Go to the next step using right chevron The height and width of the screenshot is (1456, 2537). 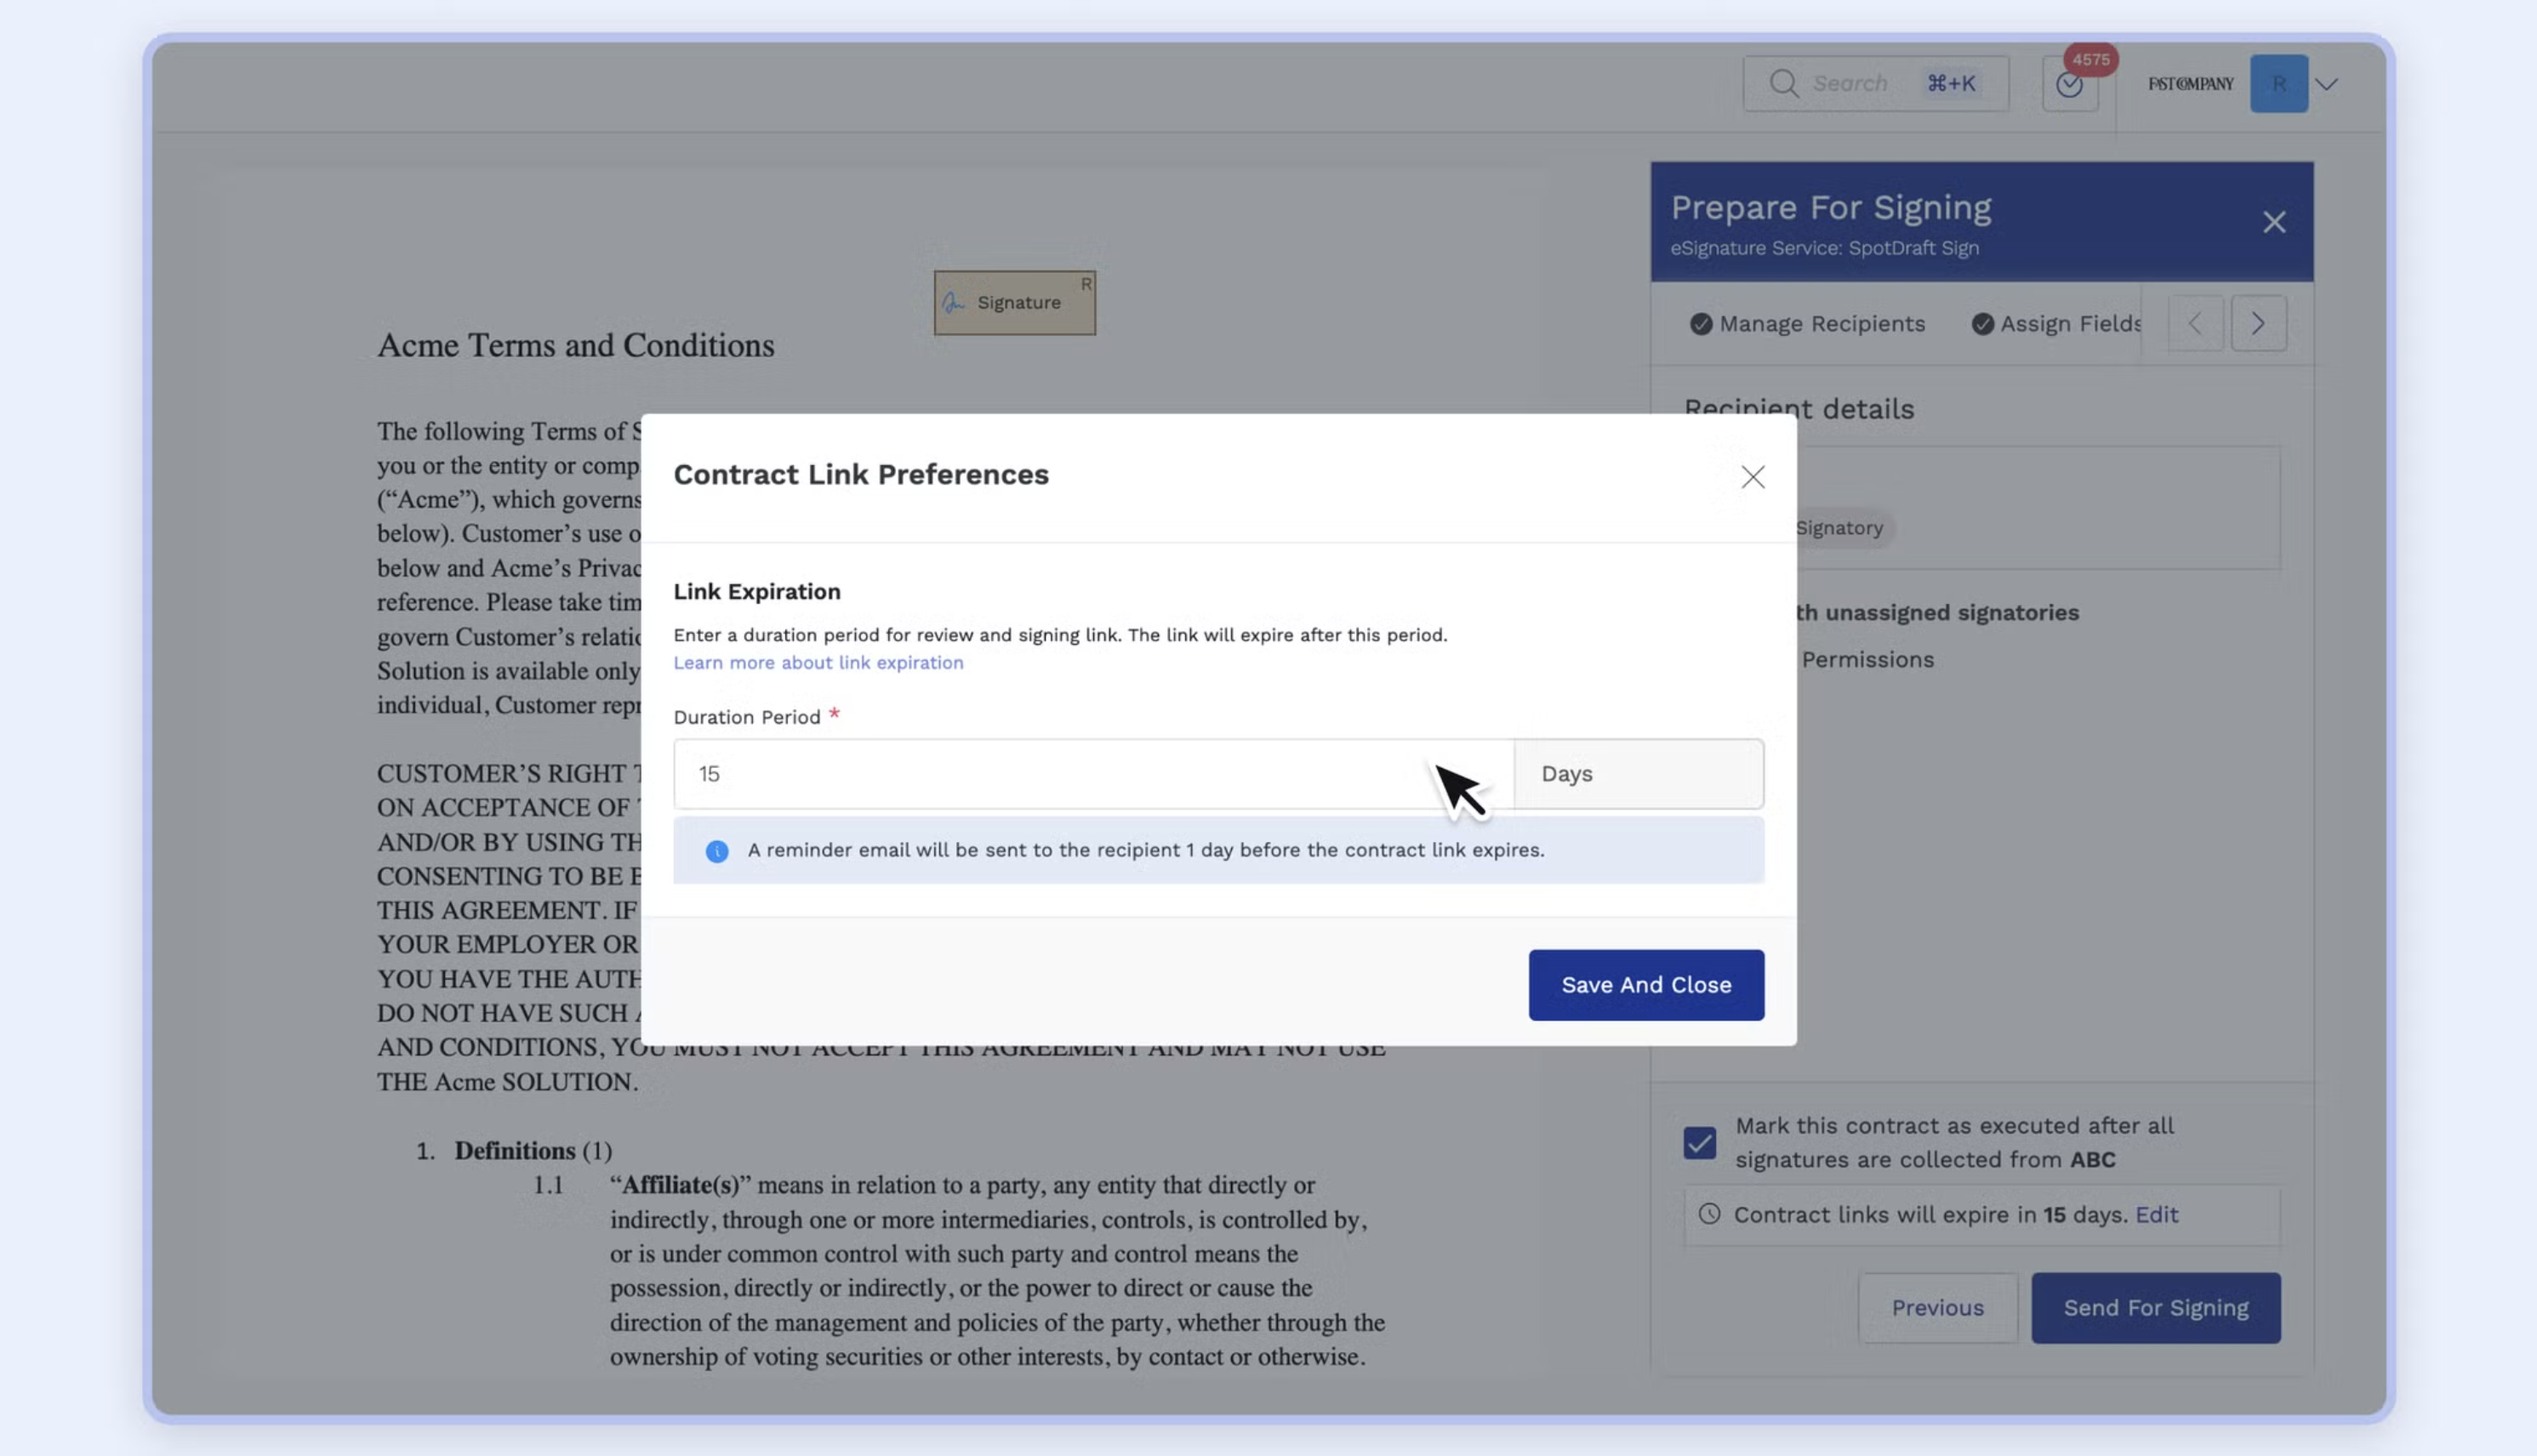pyautogui.click(x=2258, y=323)
